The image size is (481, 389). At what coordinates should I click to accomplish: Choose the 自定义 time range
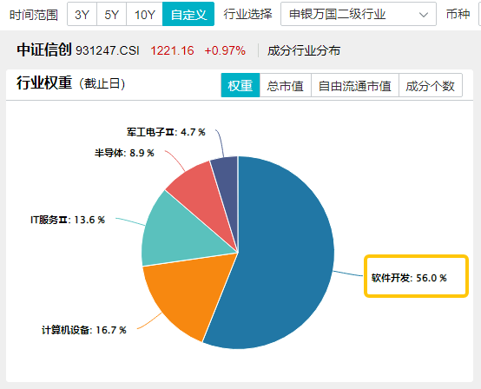point(188,14)
